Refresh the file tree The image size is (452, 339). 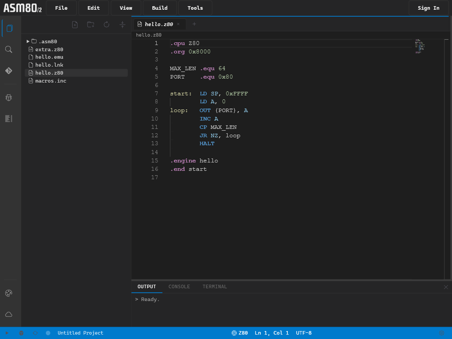(106, 25)
